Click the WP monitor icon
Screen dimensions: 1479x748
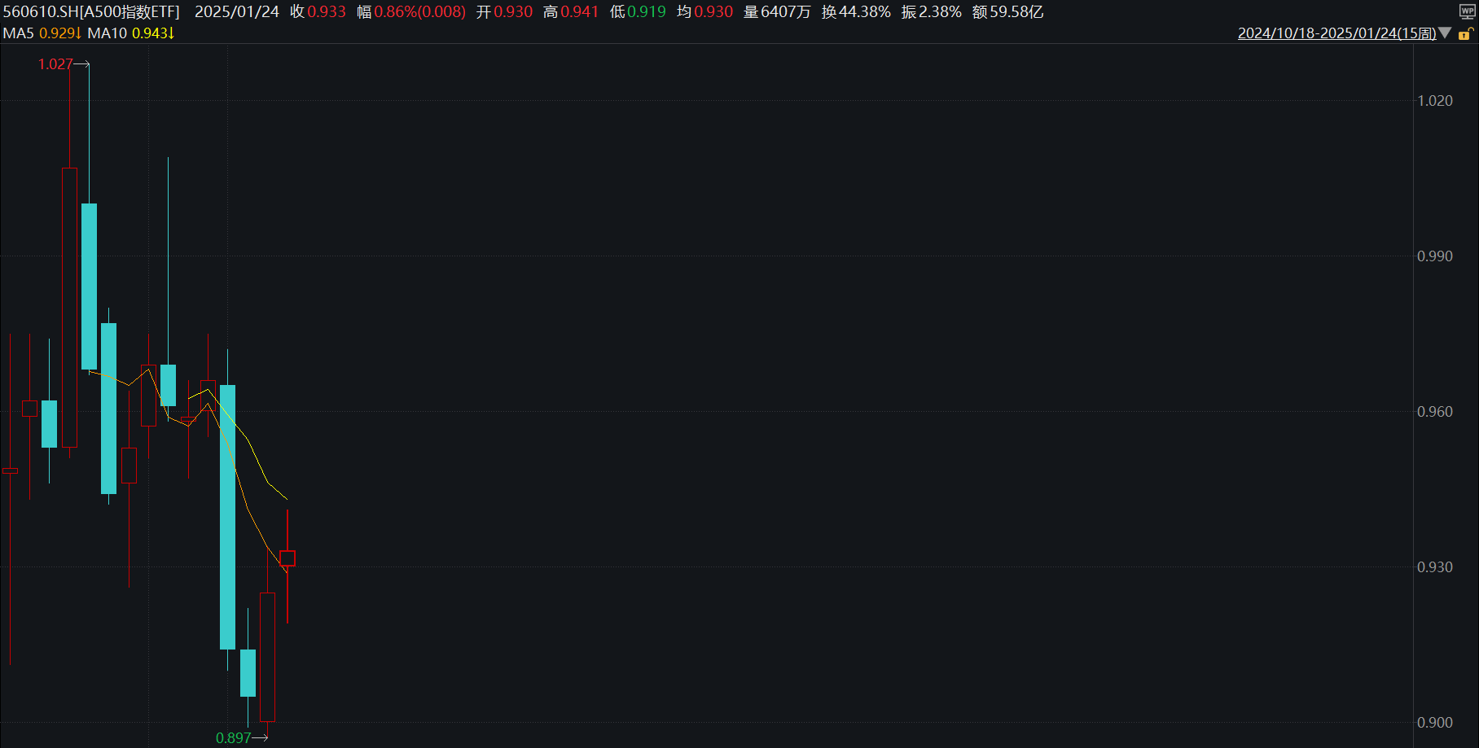point(1467,11)
